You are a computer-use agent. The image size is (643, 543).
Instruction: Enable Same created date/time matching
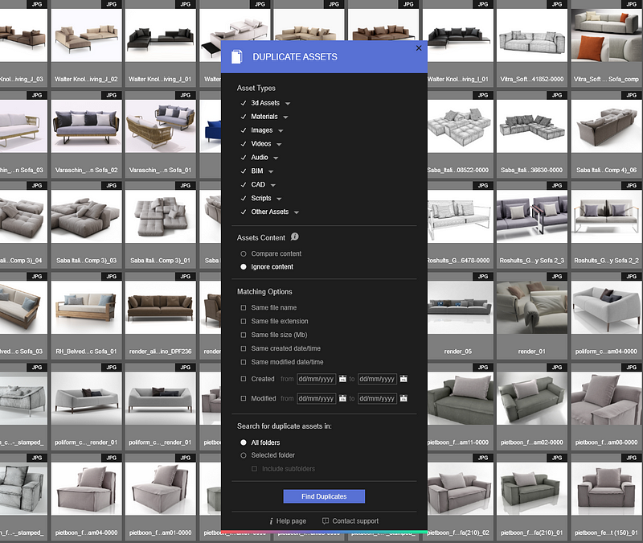tap(244, 348)
